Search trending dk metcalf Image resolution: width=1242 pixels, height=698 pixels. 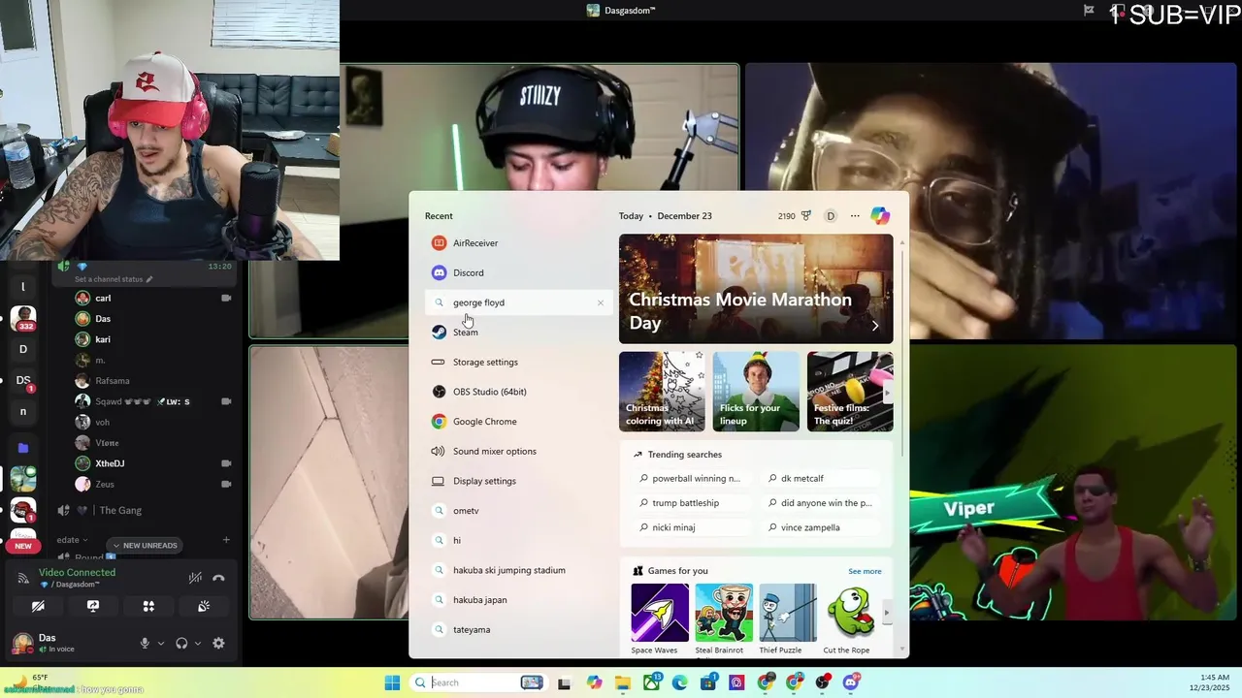click(x=820, y=478)
